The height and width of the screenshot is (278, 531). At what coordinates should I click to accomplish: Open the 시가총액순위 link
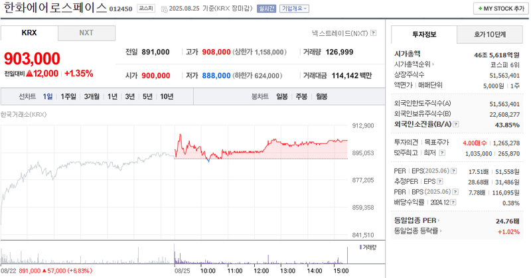[414, 64]
